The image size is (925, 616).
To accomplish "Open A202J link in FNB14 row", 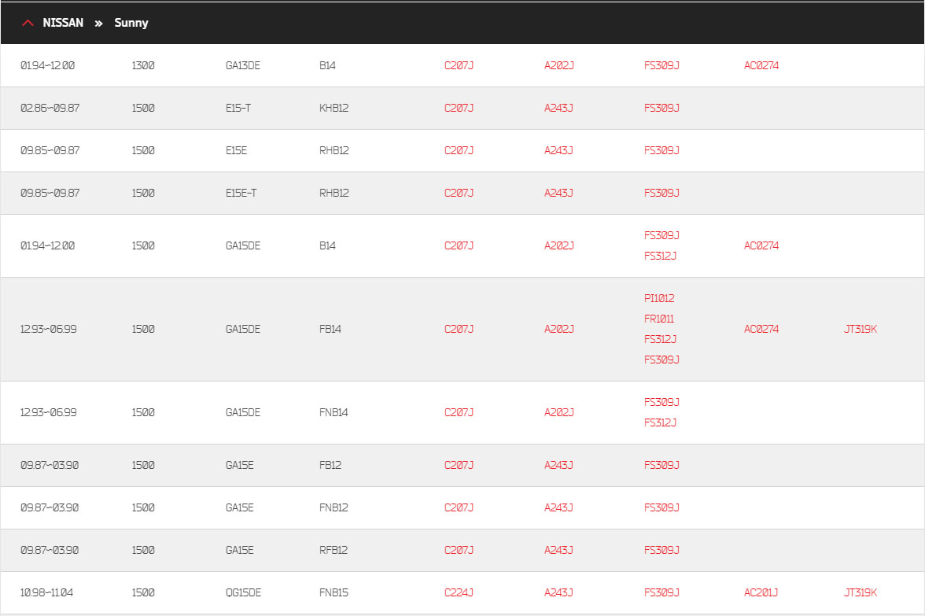I will [x=558, y=412].
